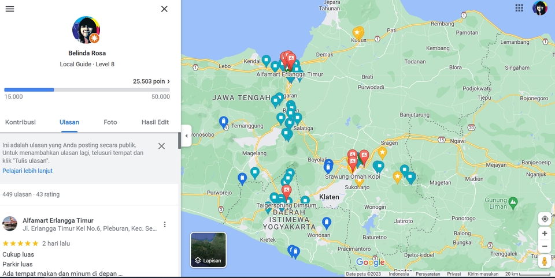The image size is (555, 278).
Task: Dismiss the public reviews info notice
Action: click(x=161, y=146)
